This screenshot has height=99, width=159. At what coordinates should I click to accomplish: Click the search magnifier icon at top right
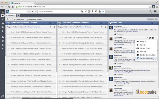pos(151,12)
